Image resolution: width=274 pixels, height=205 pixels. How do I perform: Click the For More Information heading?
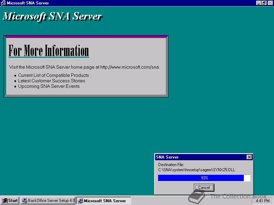49,51
